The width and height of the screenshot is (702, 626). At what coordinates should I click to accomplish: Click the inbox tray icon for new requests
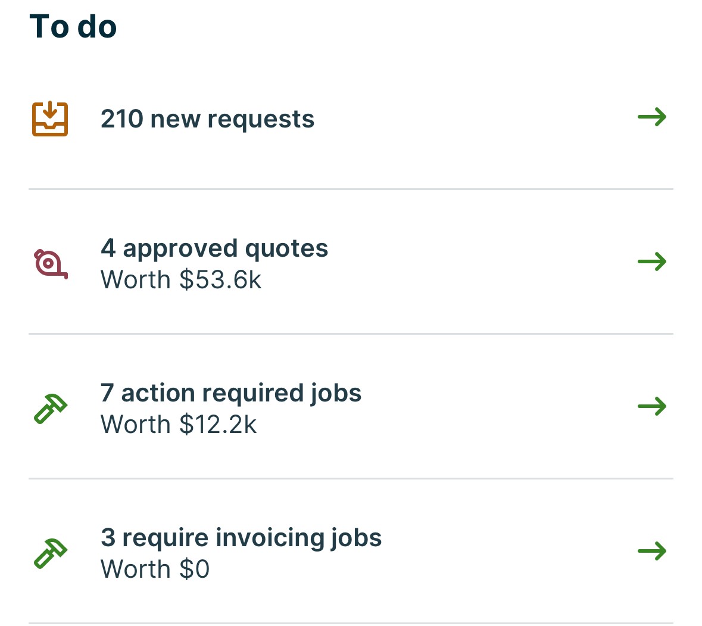click(50, 119)
